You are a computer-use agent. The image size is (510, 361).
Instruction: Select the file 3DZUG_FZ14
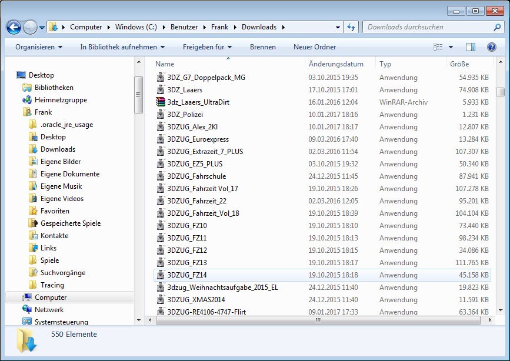[322, 275]
